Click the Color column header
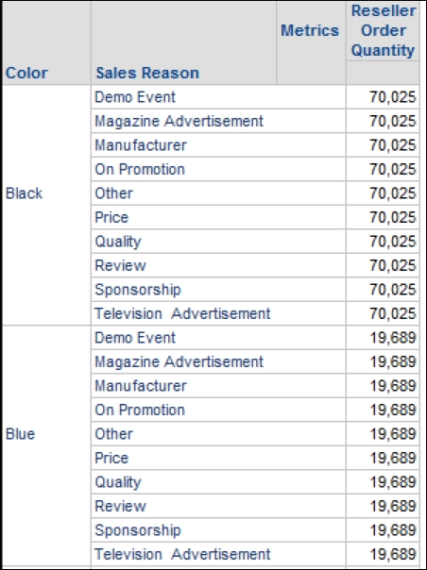The height and width of the screenshot is (570, 427). 26,73
